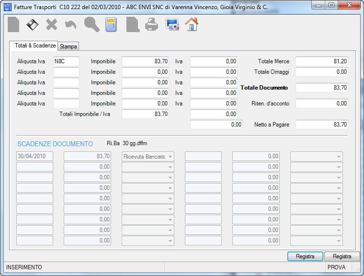Click the screen capture camera icon

172,24
